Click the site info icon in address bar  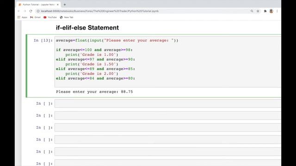(38, 11)
